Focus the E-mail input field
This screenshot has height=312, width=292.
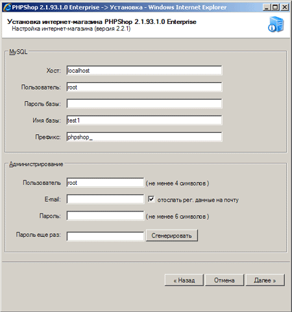tap(105, 199)
